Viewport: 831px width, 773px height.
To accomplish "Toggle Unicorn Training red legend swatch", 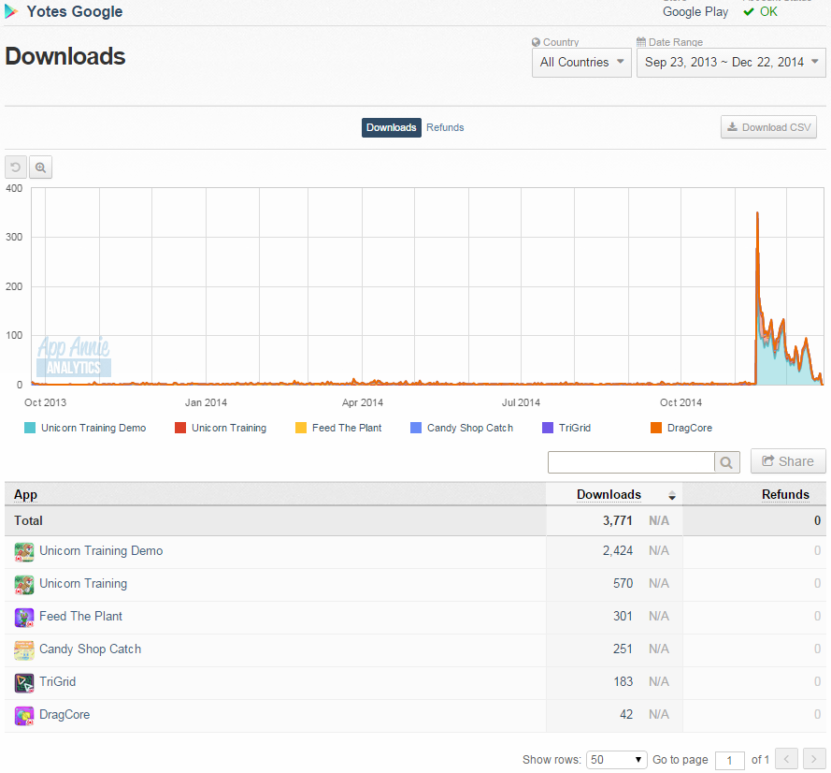I will [180, 428].
